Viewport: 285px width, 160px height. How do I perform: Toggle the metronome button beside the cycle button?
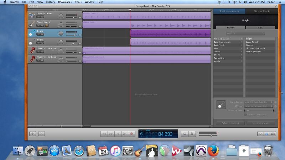192,134
